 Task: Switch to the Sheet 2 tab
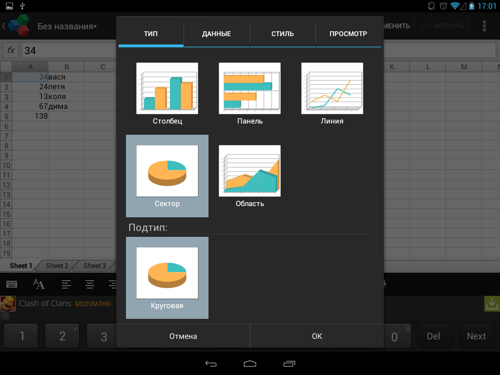tap(57, 266)
